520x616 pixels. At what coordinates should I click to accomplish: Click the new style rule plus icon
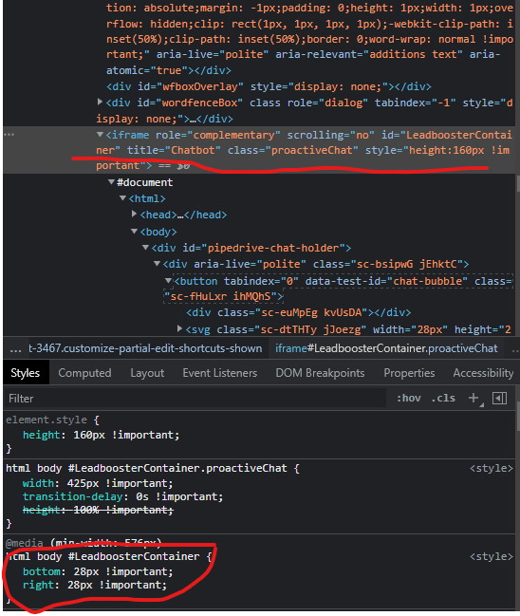(474, 398)
